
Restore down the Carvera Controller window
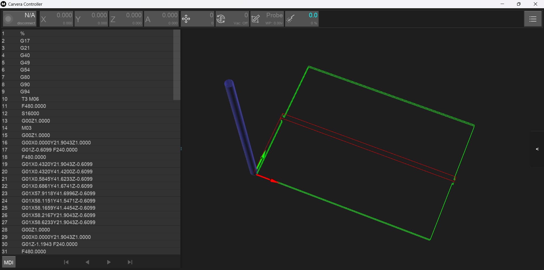pos(519,4)
